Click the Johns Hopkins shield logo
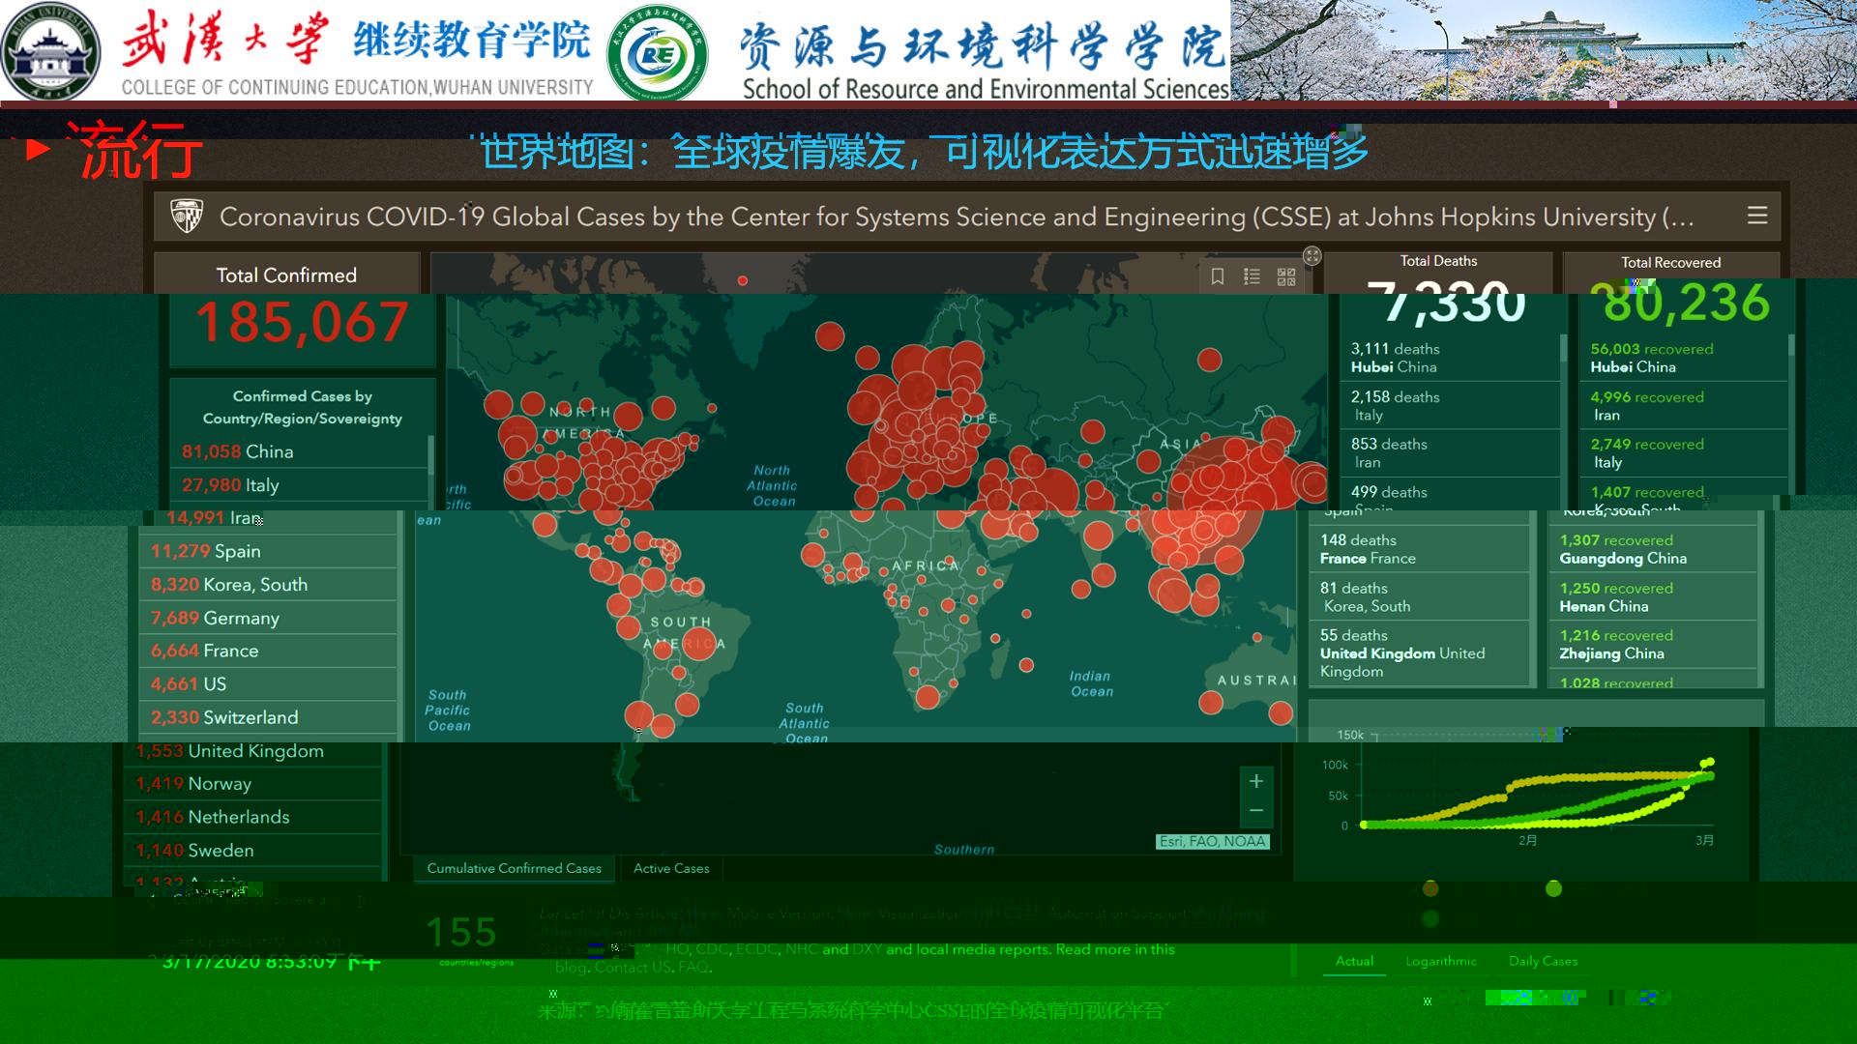 tap(187, 217)
